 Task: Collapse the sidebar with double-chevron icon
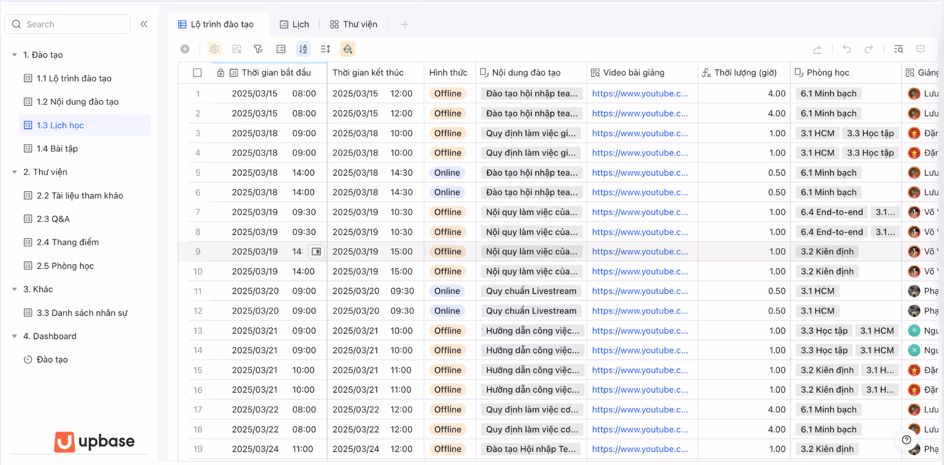coord(144,24)
